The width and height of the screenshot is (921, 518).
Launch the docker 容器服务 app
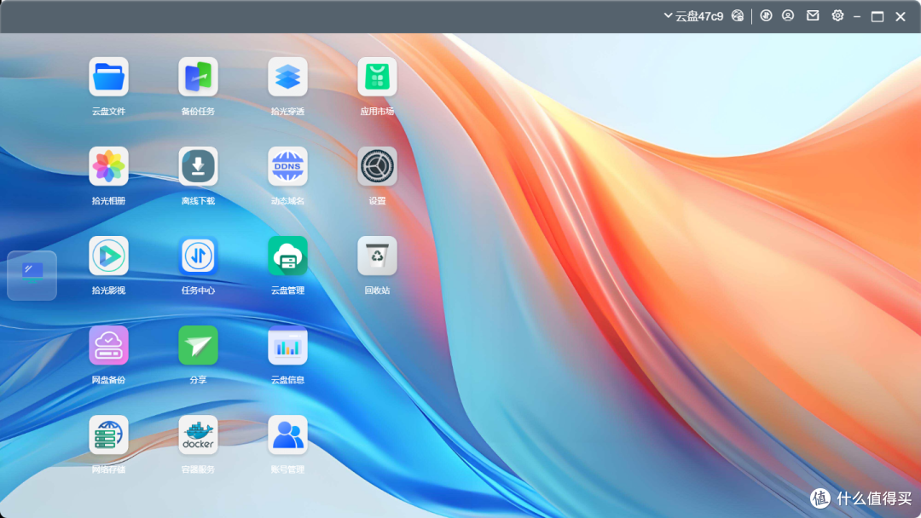coord(198,435)
